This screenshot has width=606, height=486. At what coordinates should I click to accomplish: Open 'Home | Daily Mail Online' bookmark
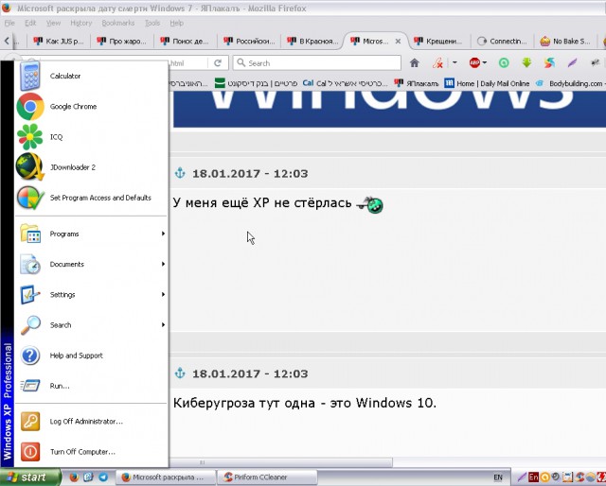[487, 83]
